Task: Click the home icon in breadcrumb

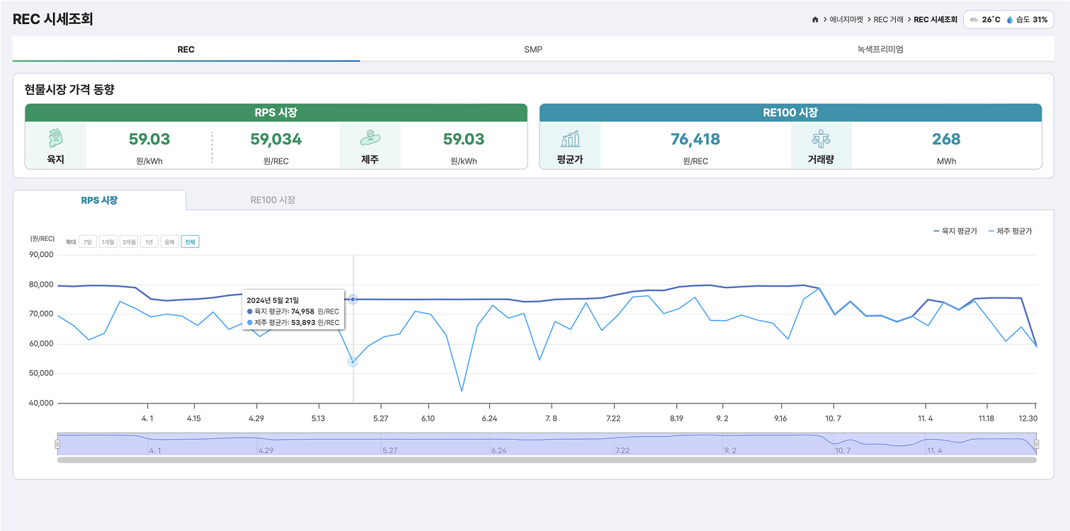Action: [x=815, y=20]
